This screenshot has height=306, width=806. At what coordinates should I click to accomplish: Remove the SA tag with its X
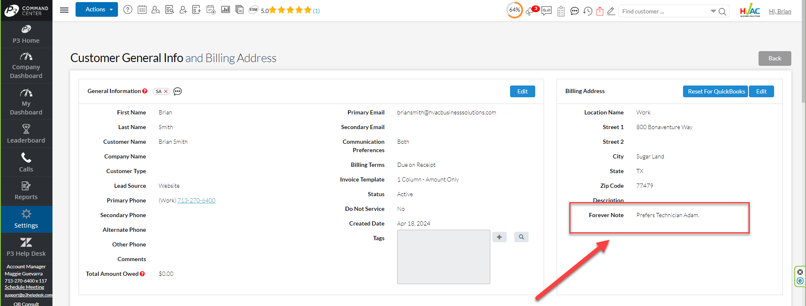pyautogui.click(x=166, y=91)
